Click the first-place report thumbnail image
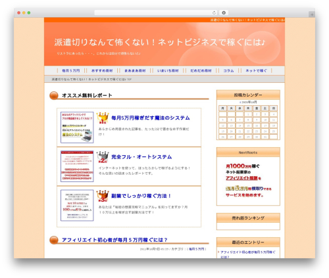 coord(77,127)
